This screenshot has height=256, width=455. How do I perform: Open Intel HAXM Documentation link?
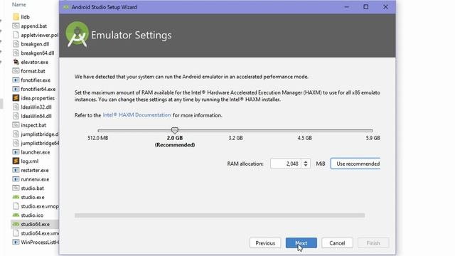tap(136, 115)
